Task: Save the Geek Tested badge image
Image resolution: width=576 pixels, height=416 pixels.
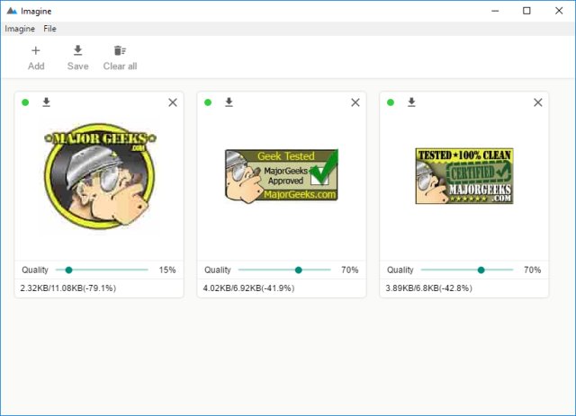Action: click(x=229, y=102)
